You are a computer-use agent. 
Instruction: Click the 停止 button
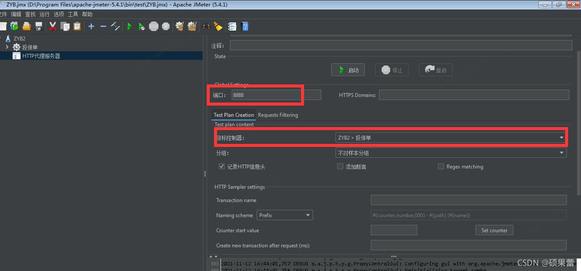click(392, 70)
